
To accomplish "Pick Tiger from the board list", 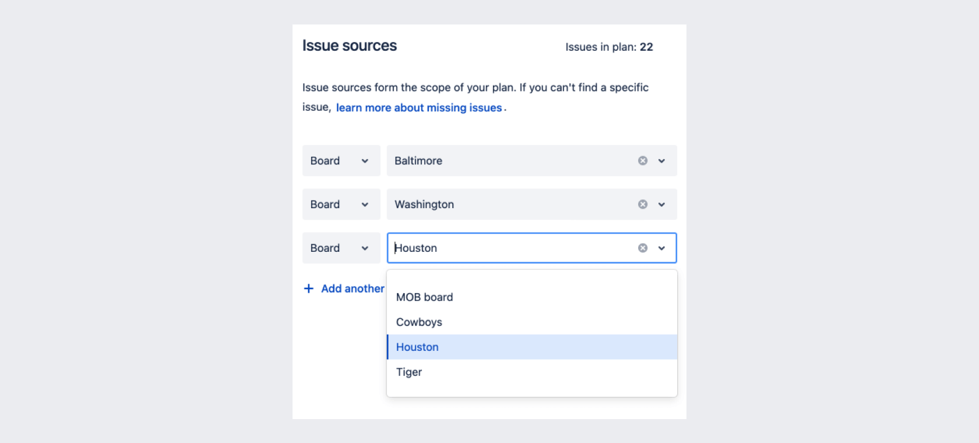I will click(532, 372).
